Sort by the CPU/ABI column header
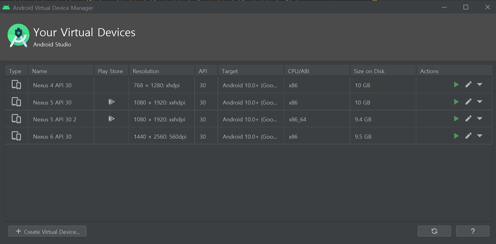The height and width of the screenshot is (244, 496). [317, 71]
